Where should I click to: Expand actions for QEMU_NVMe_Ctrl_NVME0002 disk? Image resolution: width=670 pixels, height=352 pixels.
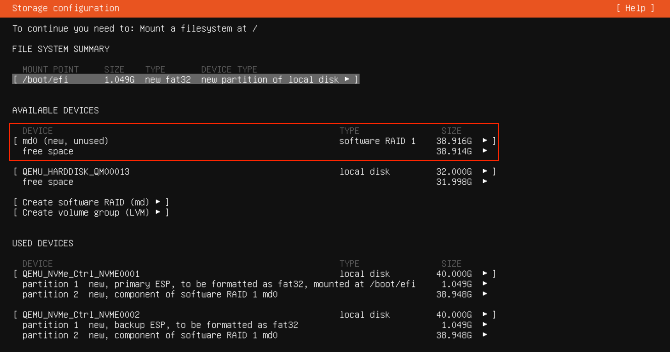pos(484,314)
